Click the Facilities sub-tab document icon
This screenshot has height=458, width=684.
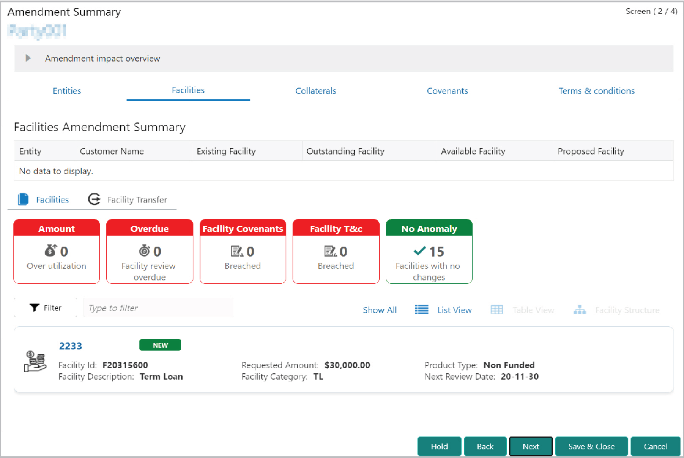click(x=23, y=199)
